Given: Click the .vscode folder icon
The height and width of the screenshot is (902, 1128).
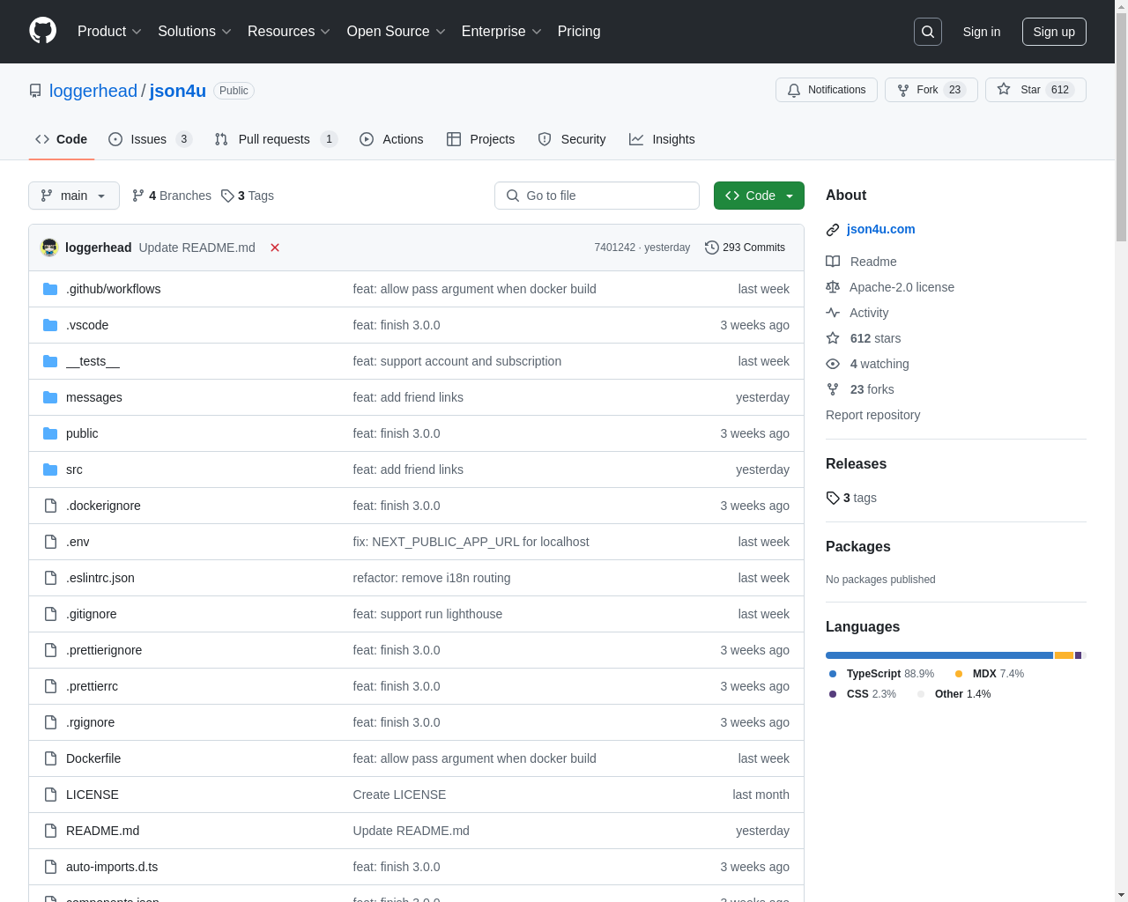Looking at the screenshot, I should point(50,325).
